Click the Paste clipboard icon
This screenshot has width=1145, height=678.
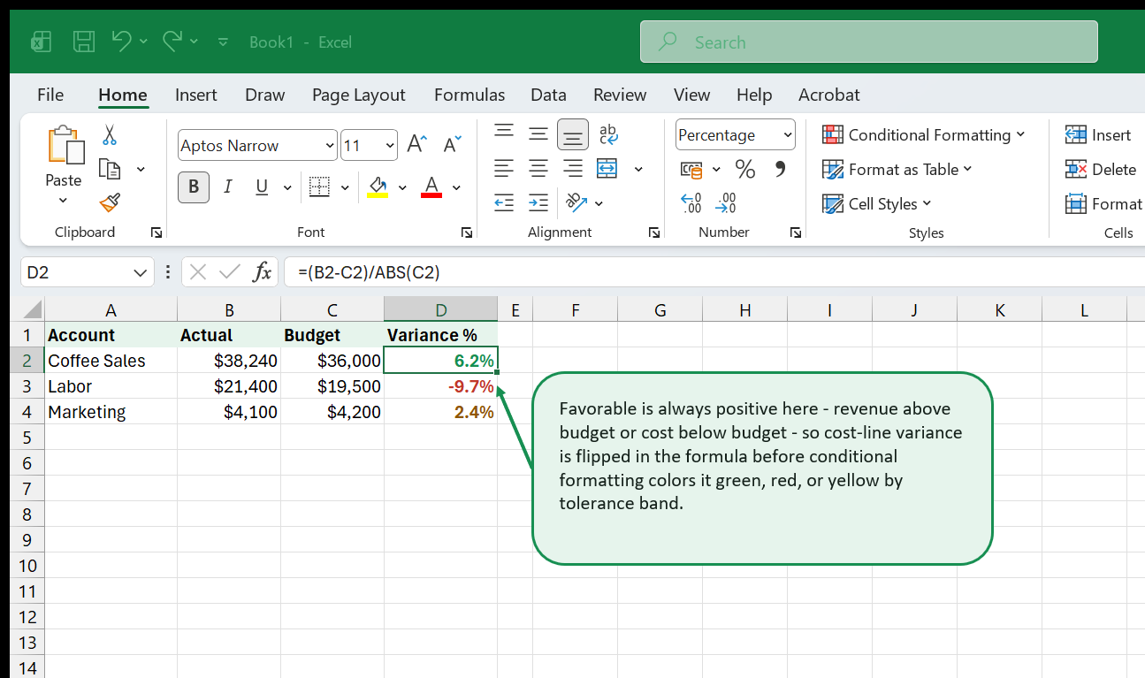(x=65, y=146)
